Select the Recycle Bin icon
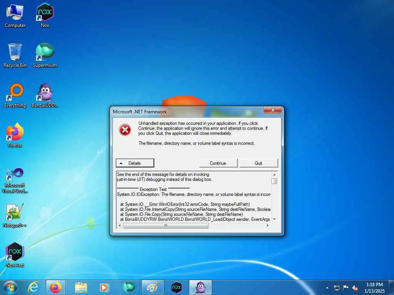Viewport: 394px width, 295px height. click(15, 55)
